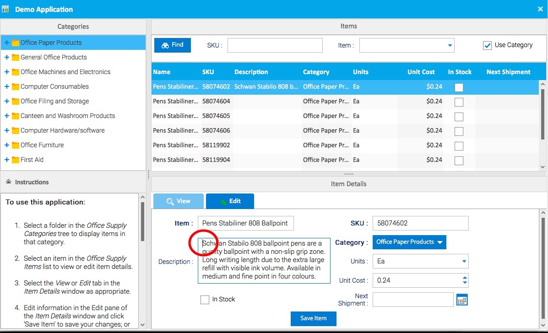Click the Unit Cost spinner up arrow
Screen dimensions: 548x333
pos(465,278)
